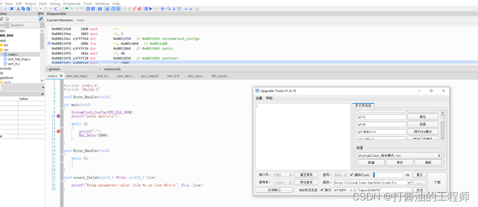Click the Step Into down-arrow icon
Viewport: 478px width, 207px height.
point(174,9)
